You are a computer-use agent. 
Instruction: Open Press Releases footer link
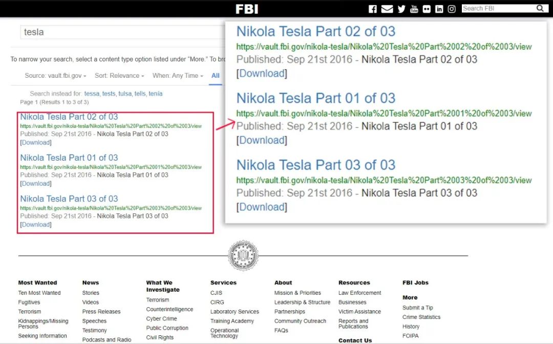click(101, 312)
